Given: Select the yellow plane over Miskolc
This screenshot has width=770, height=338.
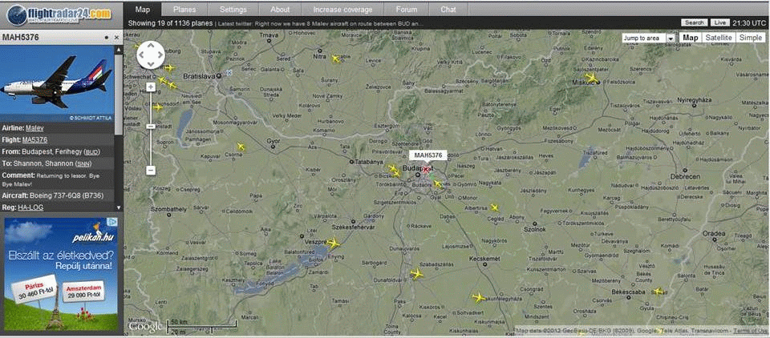Looking at the screenshot, I should (592, 78).
